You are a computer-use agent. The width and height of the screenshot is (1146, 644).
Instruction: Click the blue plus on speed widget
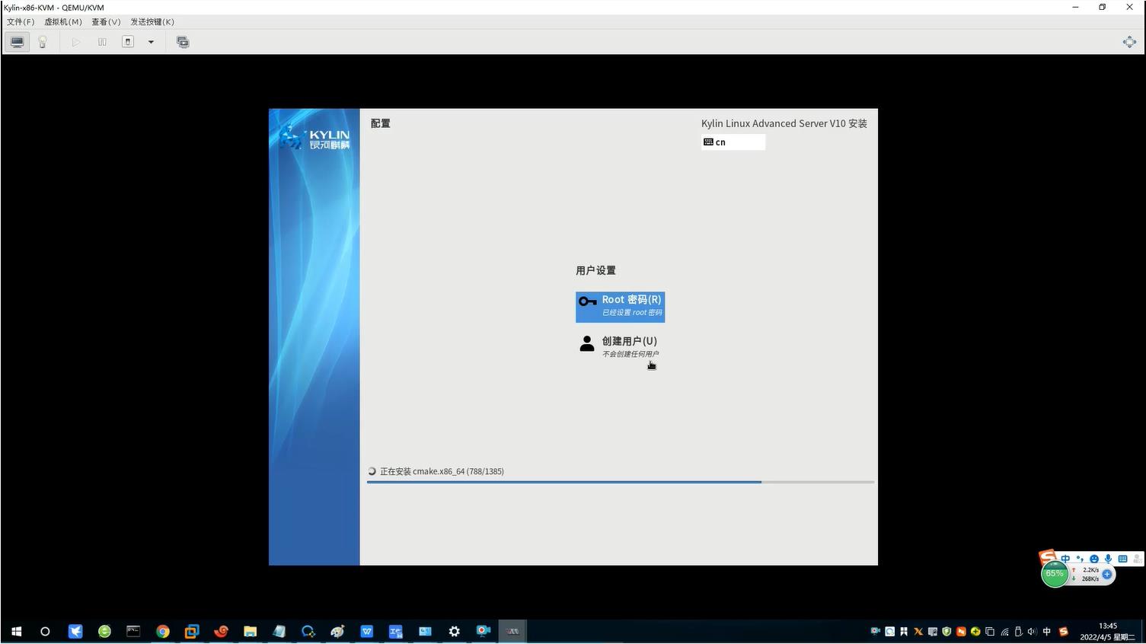pos(1107,574)
